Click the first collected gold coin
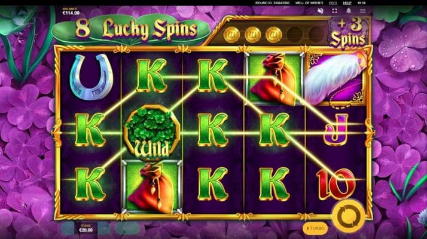427x239 pixels. 231,35
